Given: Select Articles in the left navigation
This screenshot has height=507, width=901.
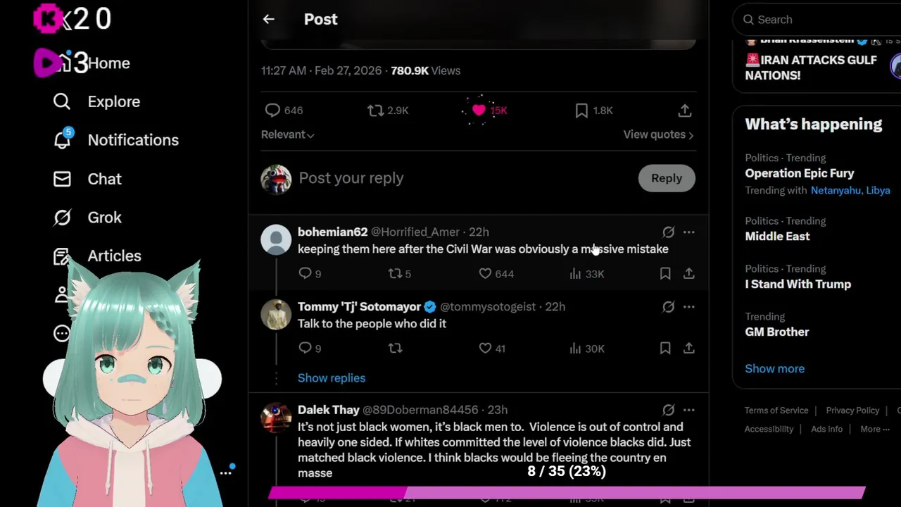Looking at the screenshot, I should coord(97,256).
